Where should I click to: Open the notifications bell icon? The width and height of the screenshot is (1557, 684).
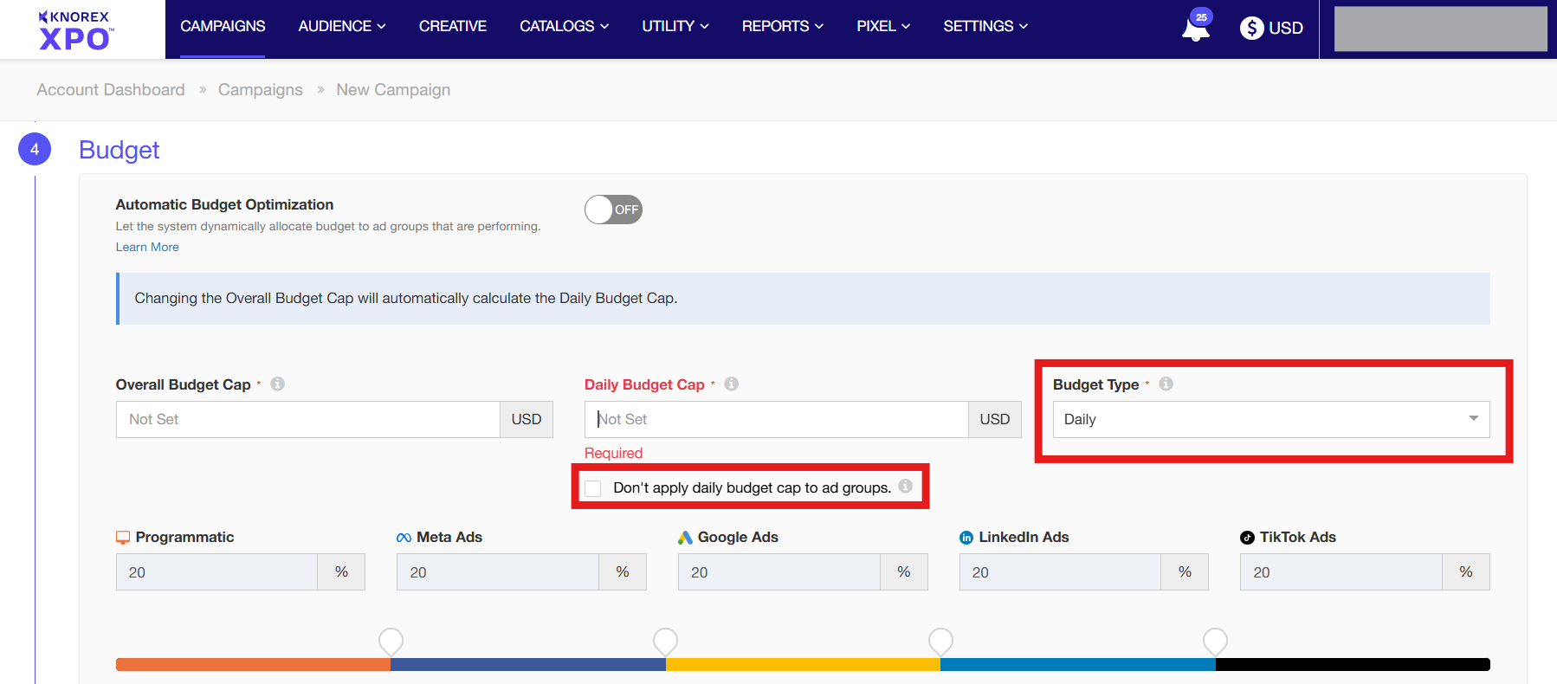[x=1195, y=29]
